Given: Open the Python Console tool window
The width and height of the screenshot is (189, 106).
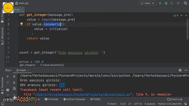Looking at the screenshot, I should (x=74, y=99).
